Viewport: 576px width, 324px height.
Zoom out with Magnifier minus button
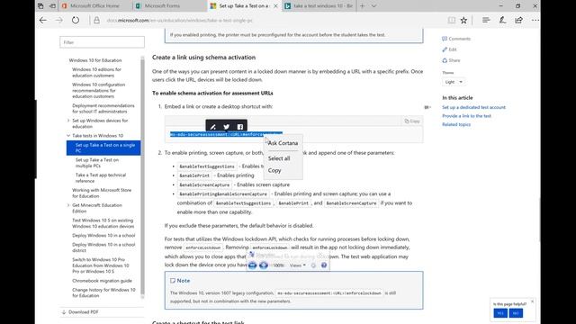pyautogui.click(x=252, y=265)
